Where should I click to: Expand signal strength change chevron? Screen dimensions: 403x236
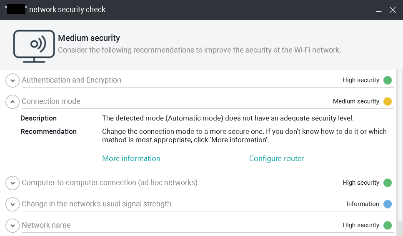(13, 204)
